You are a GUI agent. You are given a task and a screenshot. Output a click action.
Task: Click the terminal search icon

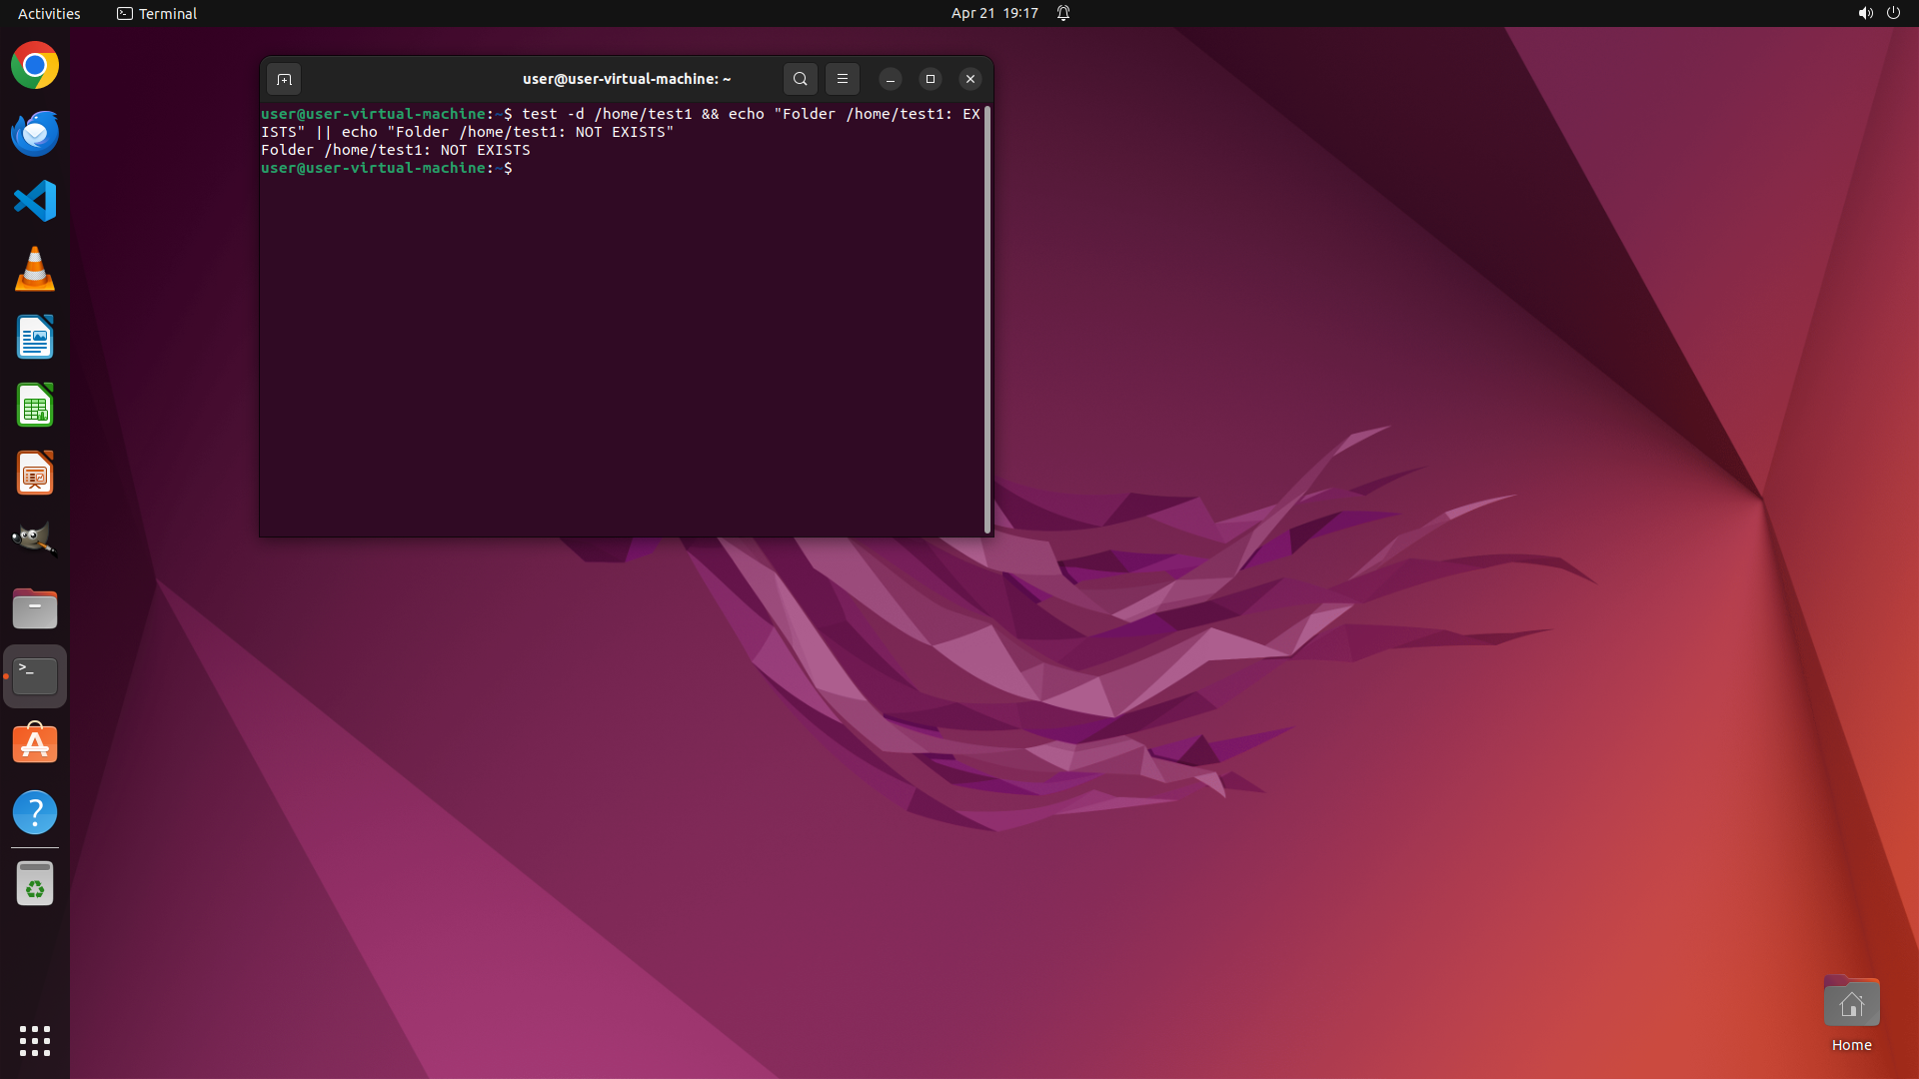pyautogui.click(x=800, y=79)
